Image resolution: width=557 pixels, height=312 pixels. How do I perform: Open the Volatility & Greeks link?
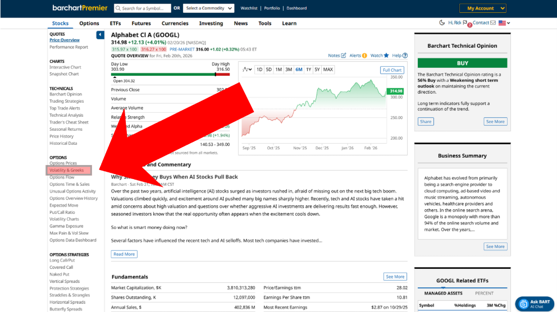click(66, 170)
